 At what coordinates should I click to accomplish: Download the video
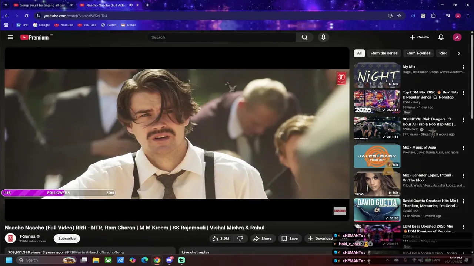coord(320,239)
